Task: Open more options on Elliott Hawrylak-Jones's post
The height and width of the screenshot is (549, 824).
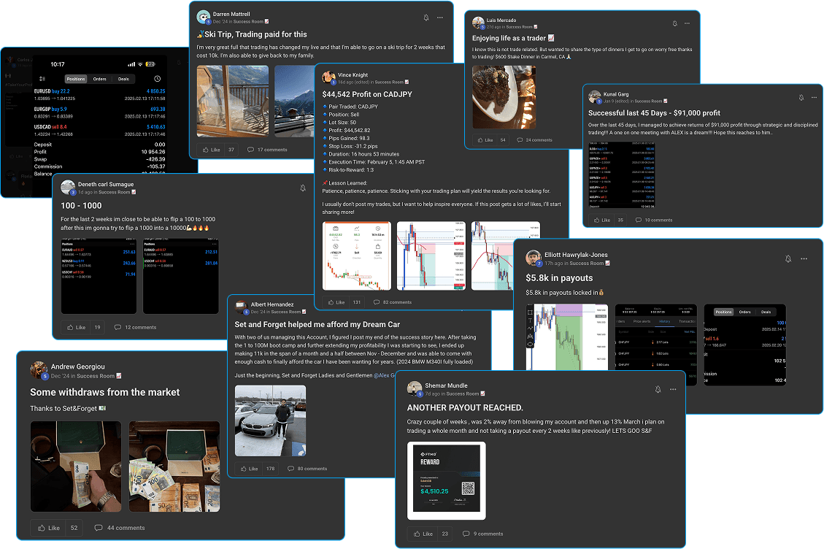Action: pos(804,258)
